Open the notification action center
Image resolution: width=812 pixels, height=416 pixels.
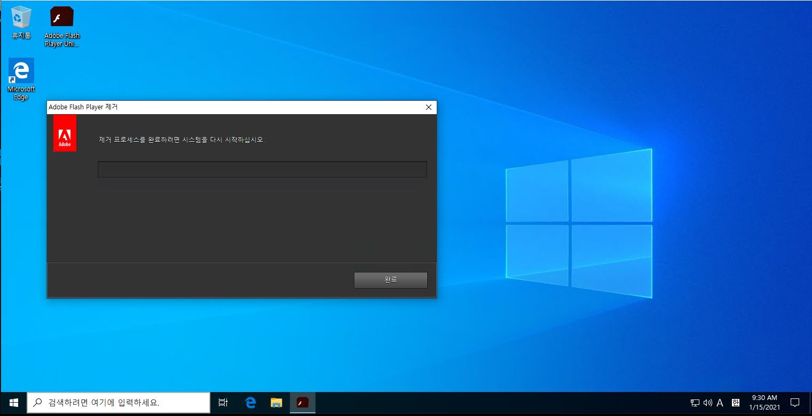(794, 403)
